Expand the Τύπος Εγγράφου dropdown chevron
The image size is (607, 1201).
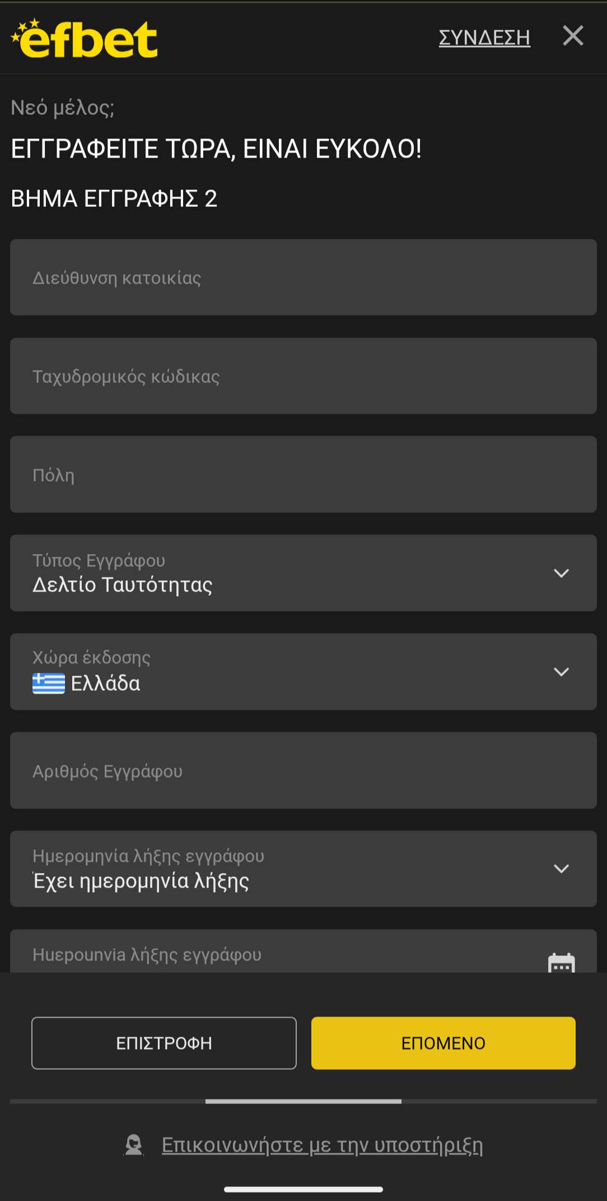(x=561, y=573)
